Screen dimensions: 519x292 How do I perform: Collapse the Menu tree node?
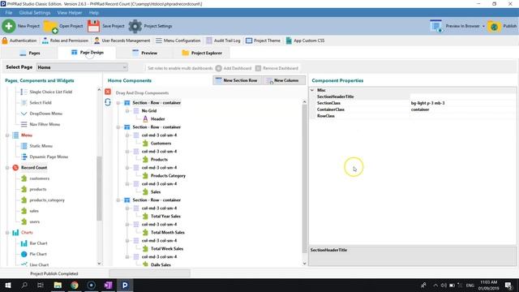point(7,135)
